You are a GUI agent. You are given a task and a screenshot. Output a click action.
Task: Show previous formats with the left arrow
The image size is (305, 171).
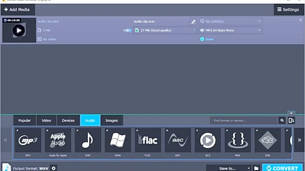click(6, 140)
